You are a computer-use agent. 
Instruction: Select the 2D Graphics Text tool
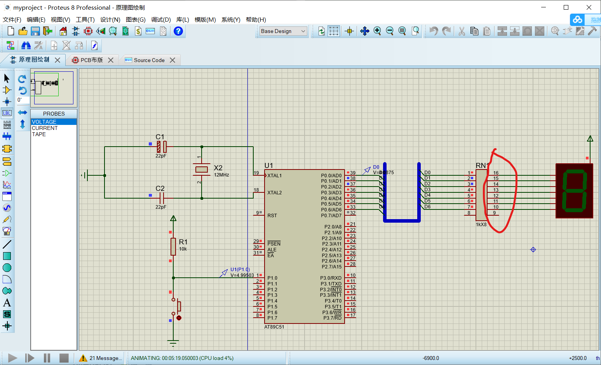(x=7, y=303)
